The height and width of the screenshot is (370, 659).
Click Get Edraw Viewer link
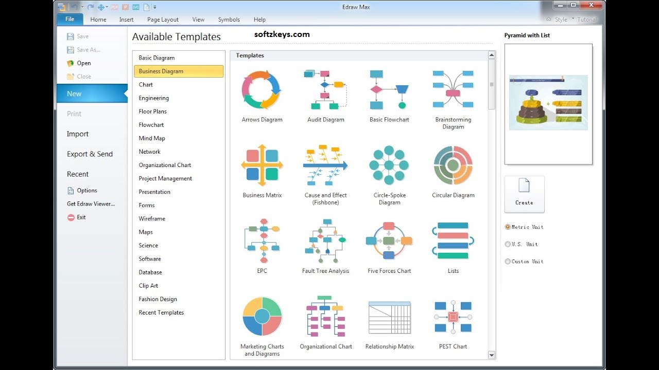(91, 203)
